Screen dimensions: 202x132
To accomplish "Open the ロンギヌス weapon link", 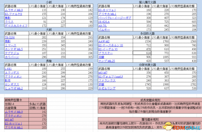I will pos(12,84).
